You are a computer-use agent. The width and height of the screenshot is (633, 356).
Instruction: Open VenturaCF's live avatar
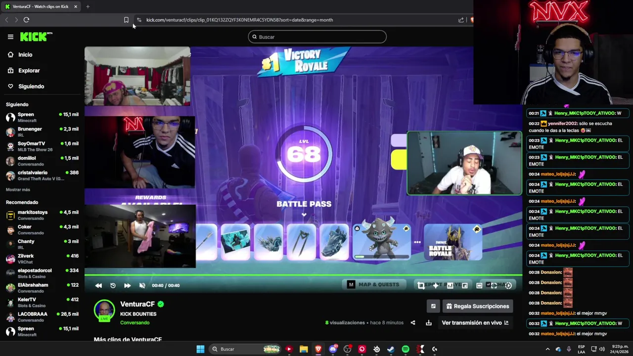[x=104, y=311]
